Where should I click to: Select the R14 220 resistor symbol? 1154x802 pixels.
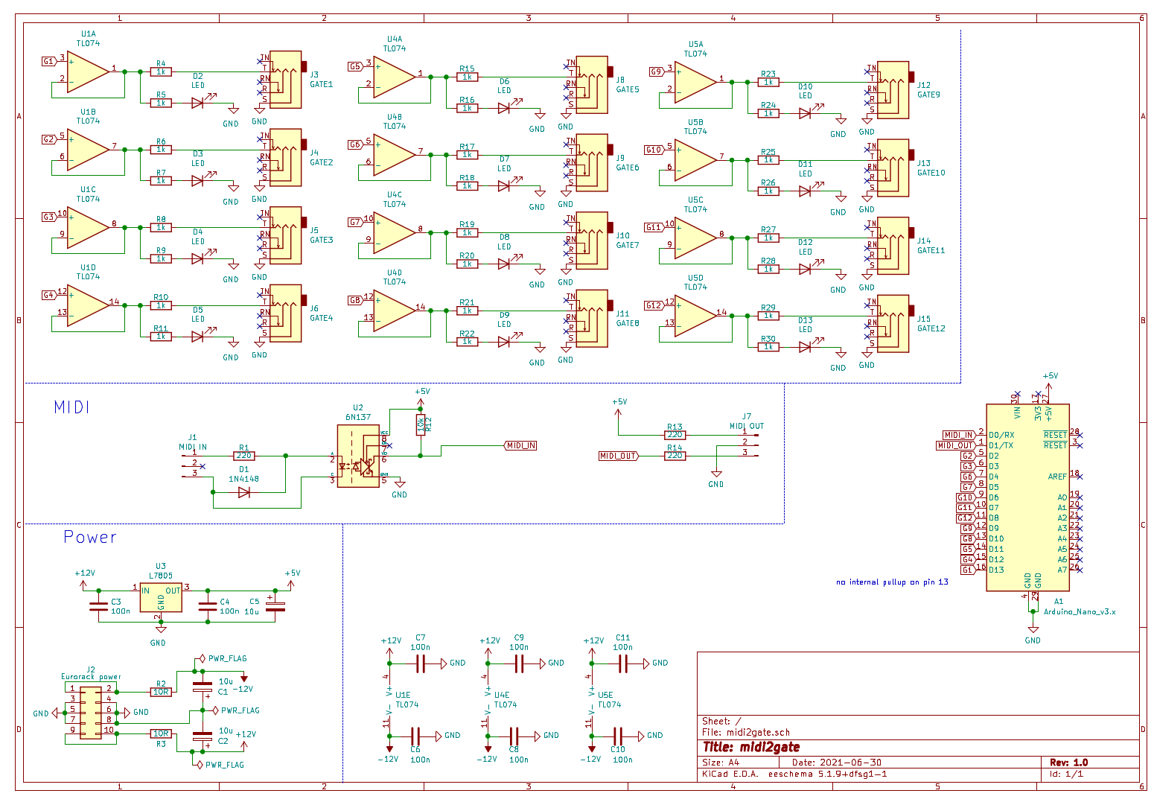pos(675,456)
